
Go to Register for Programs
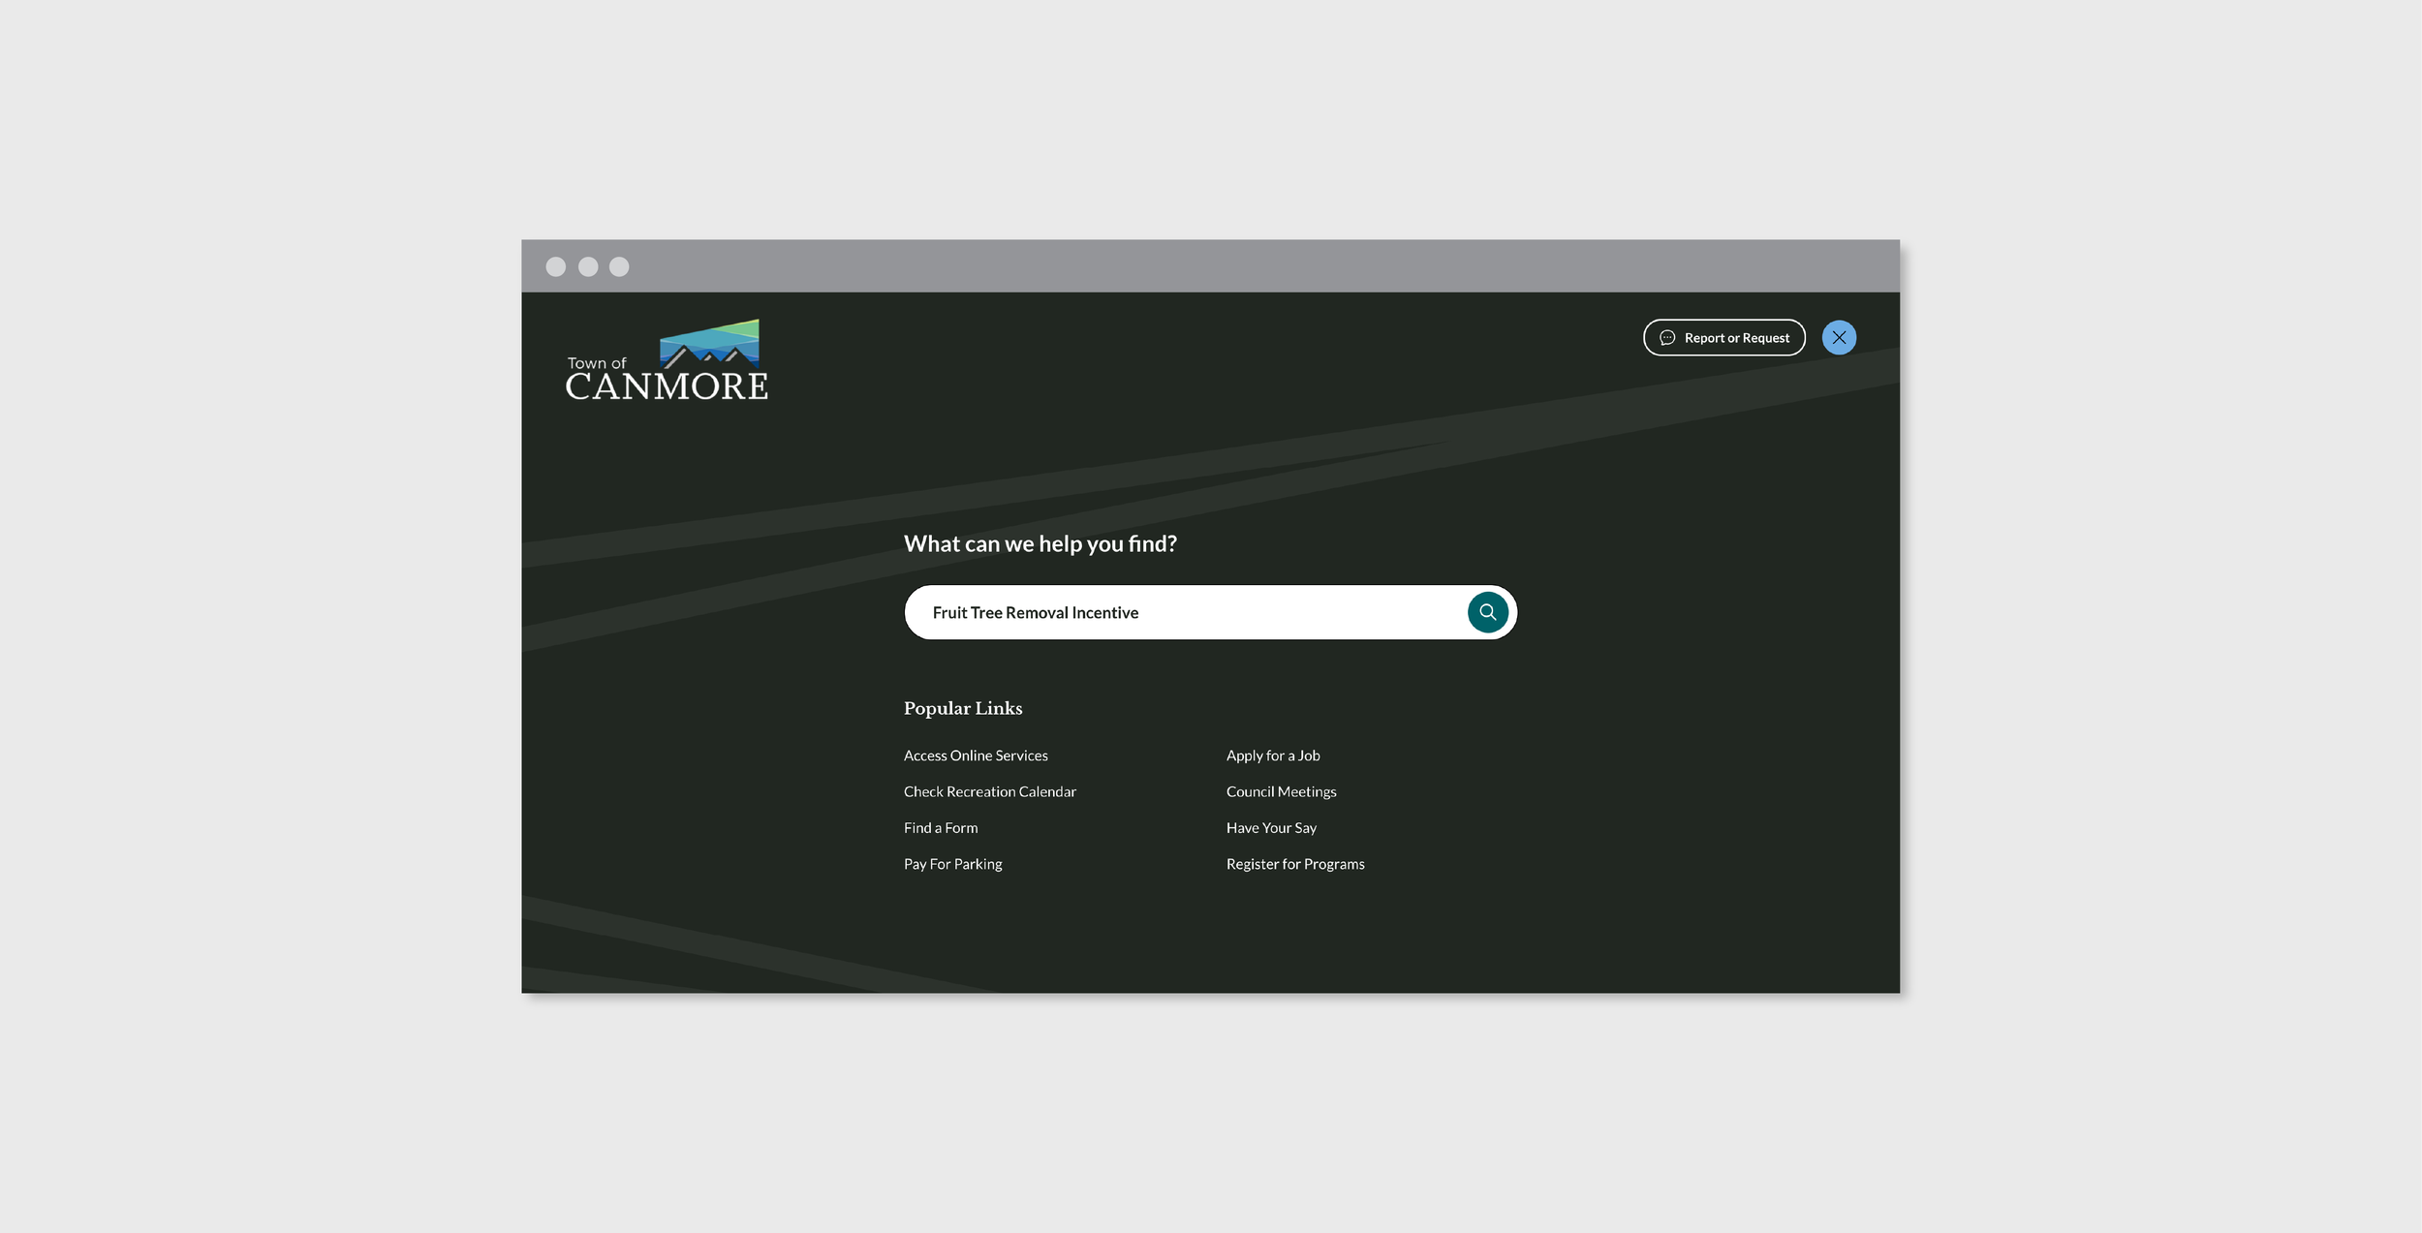pos(1294,864)
